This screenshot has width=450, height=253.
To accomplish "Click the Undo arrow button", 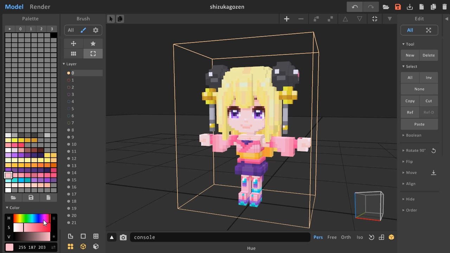I will click(355, 7).
